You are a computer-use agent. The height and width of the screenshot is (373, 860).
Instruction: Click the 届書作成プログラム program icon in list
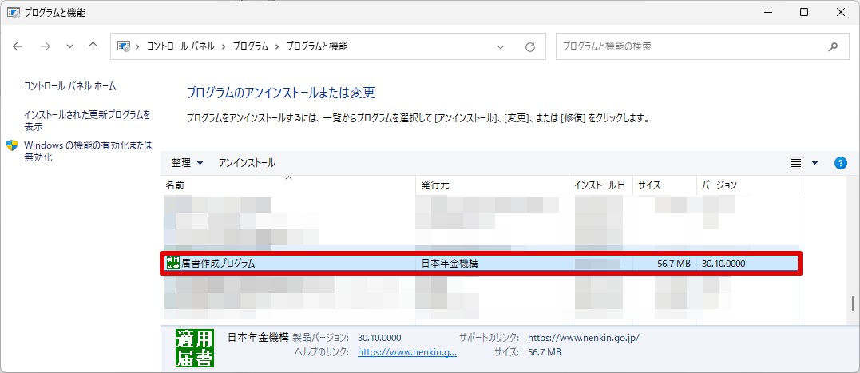pos(172,264)
